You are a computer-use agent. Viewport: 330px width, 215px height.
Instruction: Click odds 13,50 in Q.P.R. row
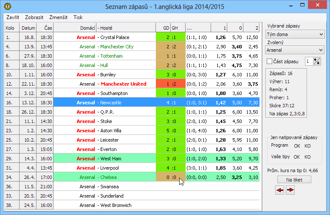pyautogui.click(x=252, y=112)
